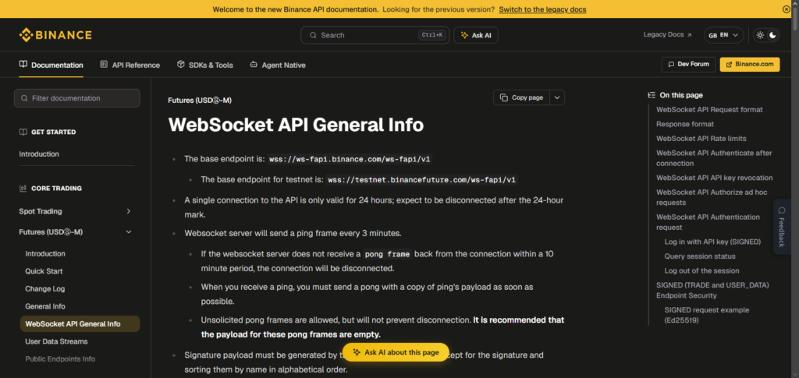The image size is (799, 378).
Task: Open the General Info sidebar item
Action: 44,306
